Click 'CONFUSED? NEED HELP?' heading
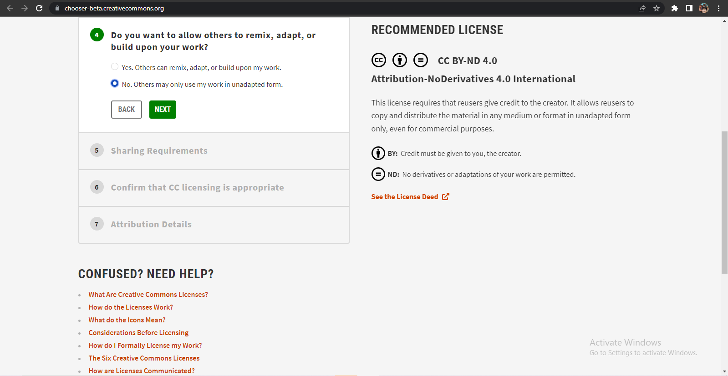The height and width of the screenshot is (376, 728). (x=146, y=274)
